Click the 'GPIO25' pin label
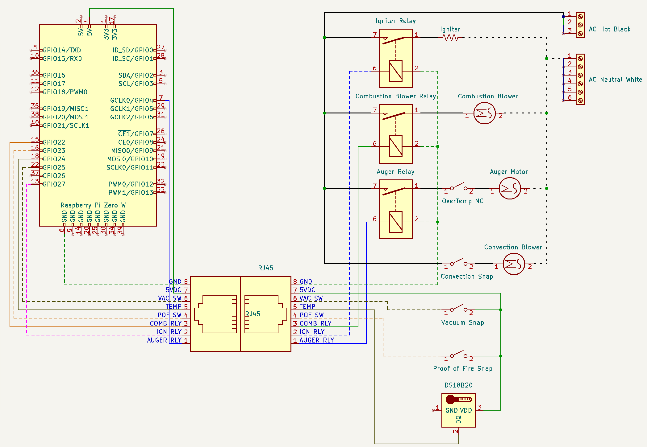The width and height of the screenshot is (647, 447). tap(54, 167)
